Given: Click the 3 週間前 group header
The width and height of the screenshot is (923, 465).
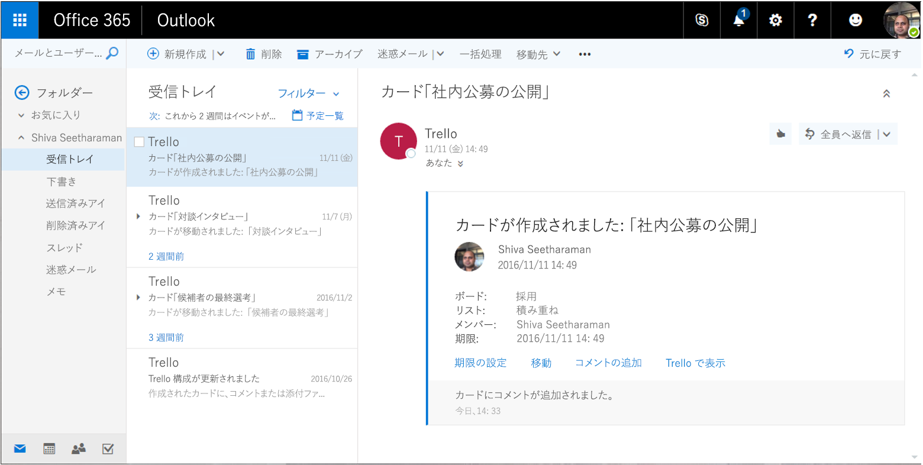Looking at the screenshot, I should [166, 337].
